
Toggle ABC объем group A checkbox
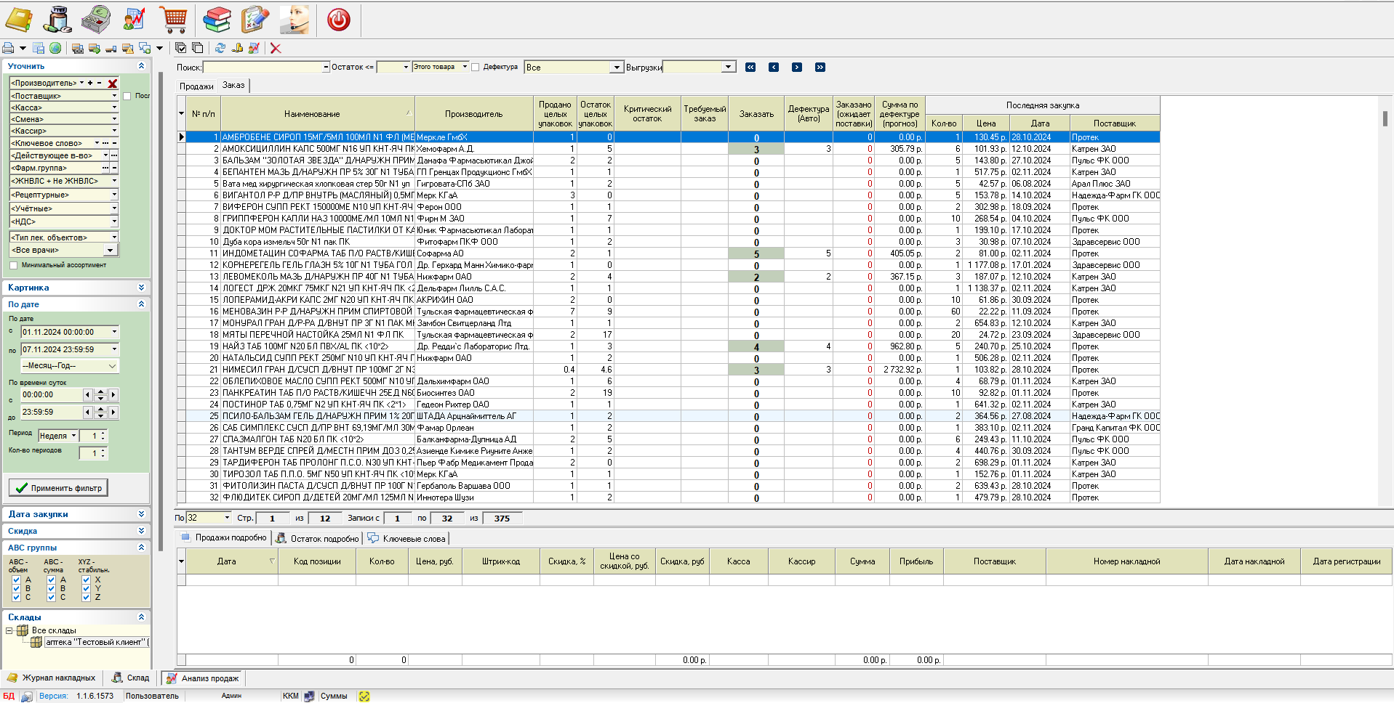click(x=16, y=580)
